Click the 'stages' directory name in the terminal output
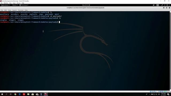 (21, 20)
